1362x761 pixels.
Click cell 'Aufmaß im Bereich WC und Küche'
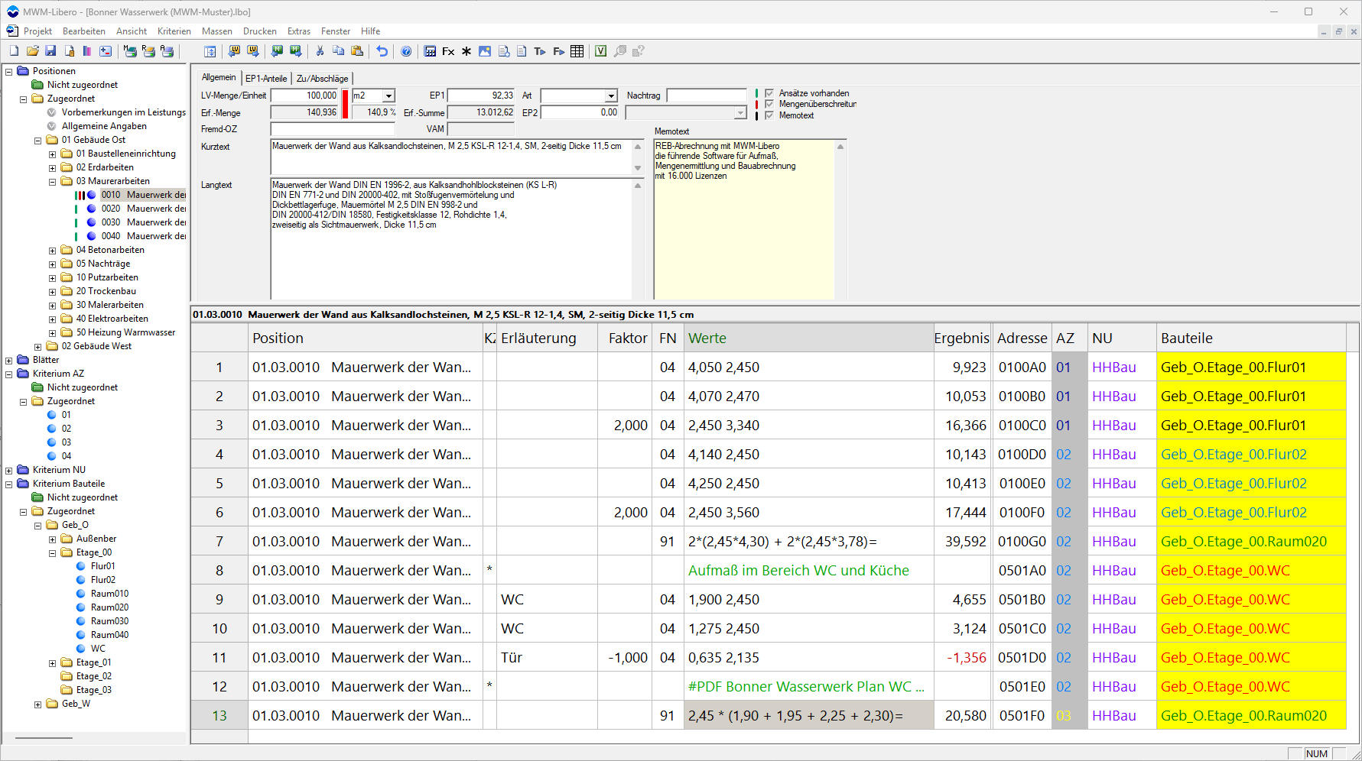click(808, 571)
